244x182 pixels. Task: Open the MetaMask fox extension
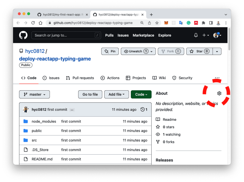pyautogui.click(x=166, y=23)
